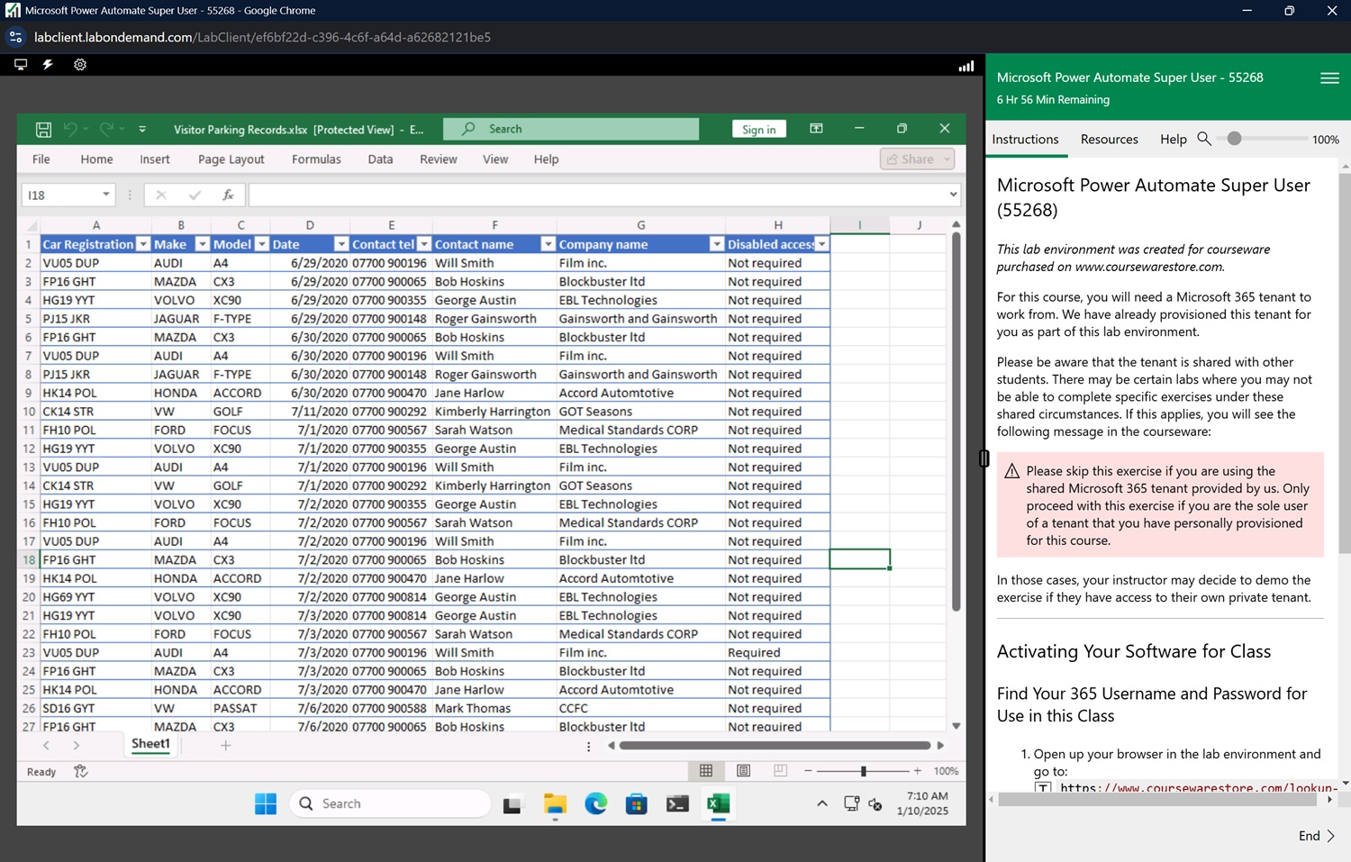This screenshot has width=1351, height=862.
Task: Click the next sheet navigation arrow
Action: tap(77, 745)
